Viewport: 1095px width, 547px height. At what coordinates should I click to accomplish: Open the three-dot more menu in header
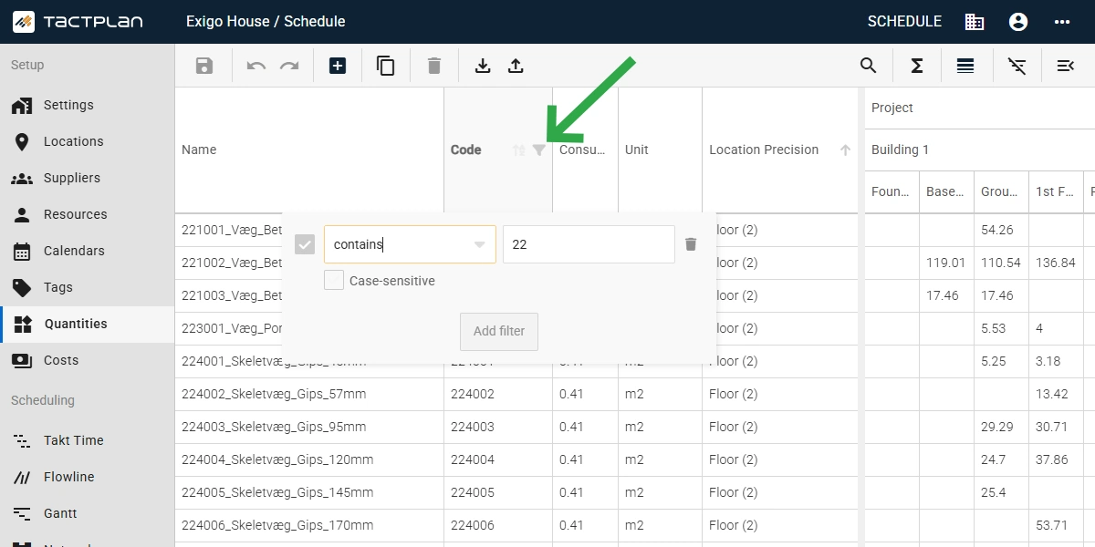1062,22
